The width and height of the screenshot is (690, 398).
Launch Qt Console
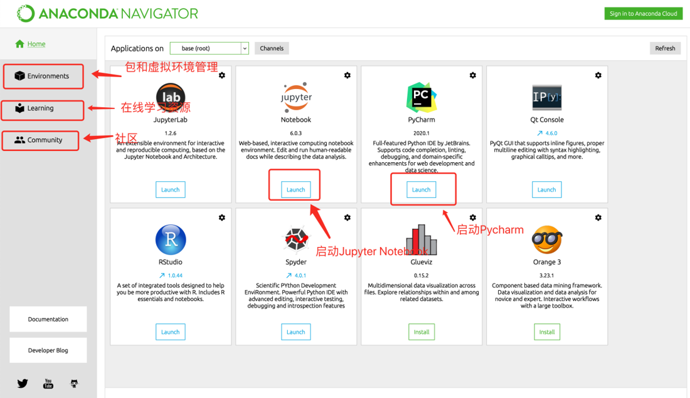[x=546, y=189]
